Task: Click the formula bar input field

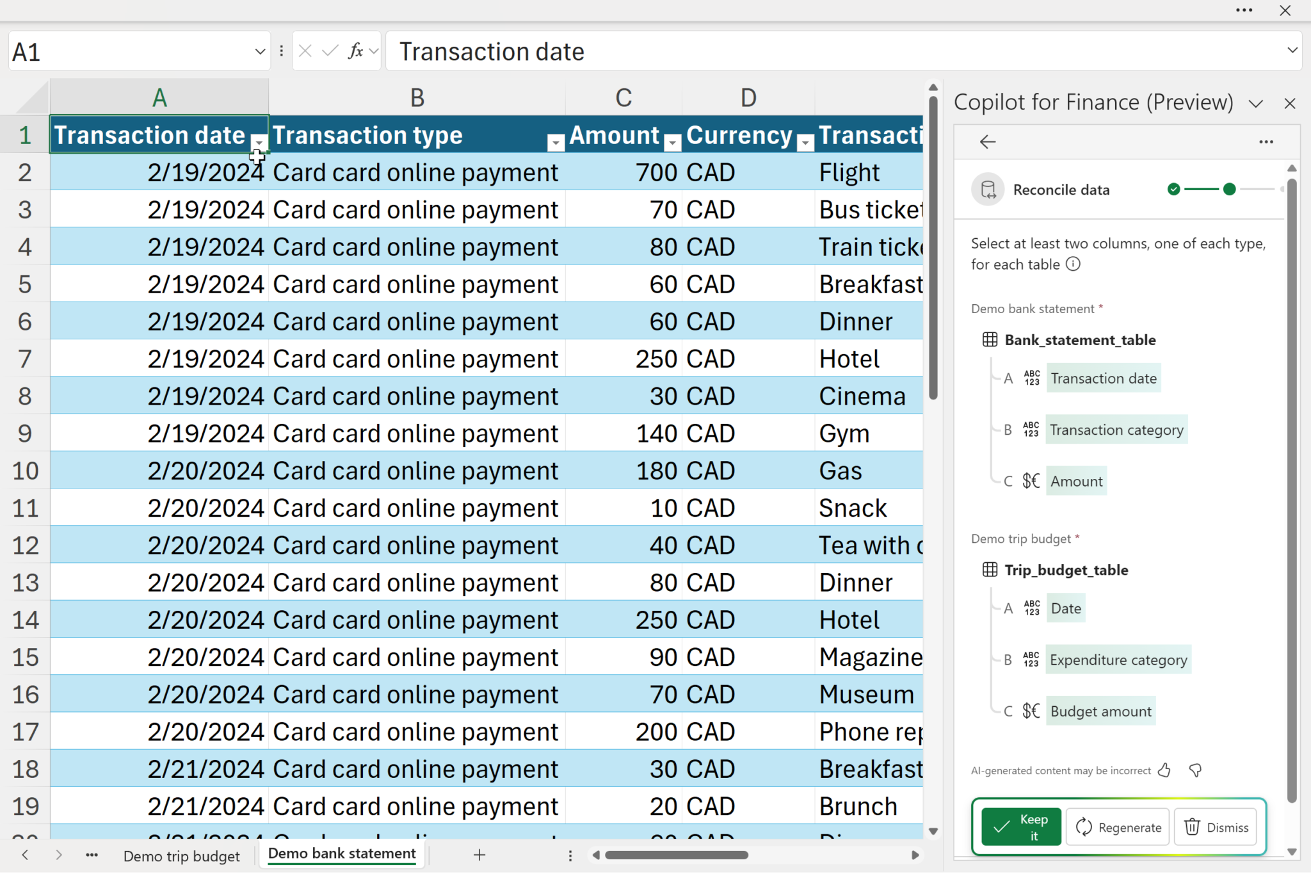Action: point(832,51)
